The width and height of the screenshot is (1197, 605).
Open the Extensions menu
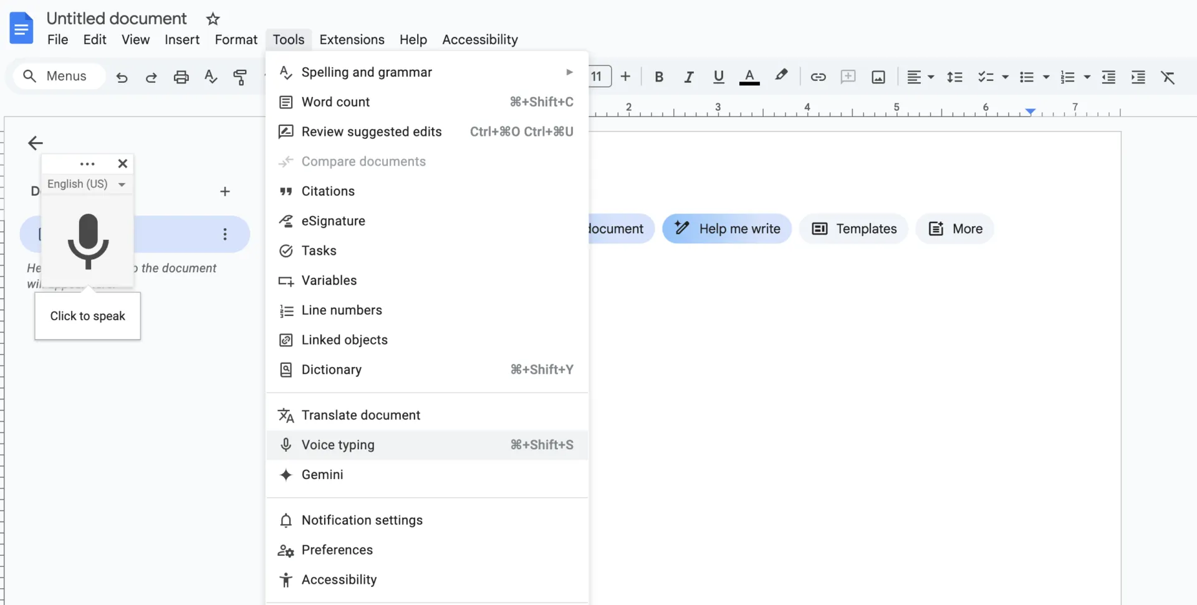coord(352,39)
